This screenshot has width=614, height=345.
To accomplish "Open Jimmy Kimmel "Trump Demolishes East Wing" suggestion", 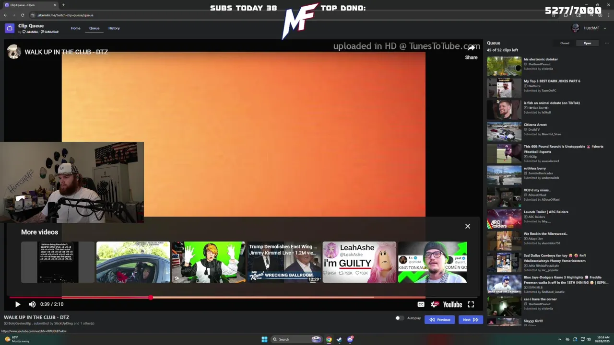I will pyautogui.click(x=284, y=262).
